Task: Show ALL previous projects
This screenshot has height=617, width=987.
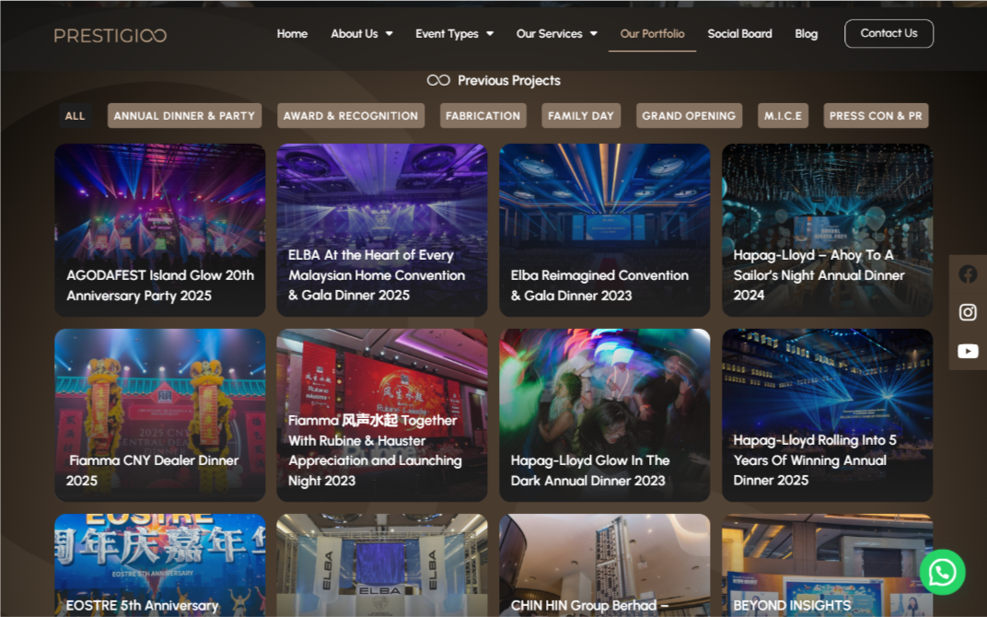Action: tap(75, 116)
